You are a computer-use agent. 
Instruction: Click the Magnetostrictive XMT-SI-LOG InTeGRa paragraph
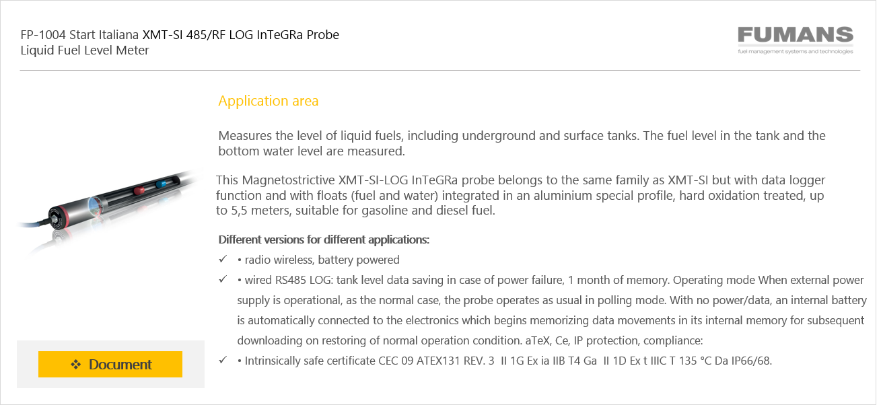click(x=520, y=195)
